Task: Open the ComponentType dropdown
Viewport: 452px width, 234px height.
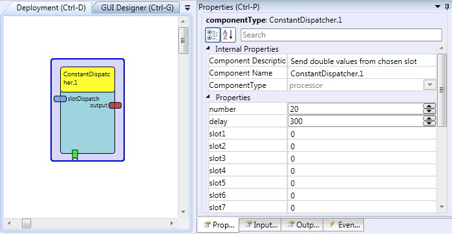Action: coord(429,85)
